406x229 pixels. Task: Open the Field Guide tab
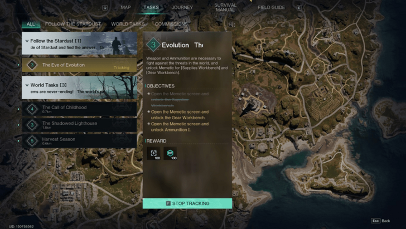click(x=271, y=7)
